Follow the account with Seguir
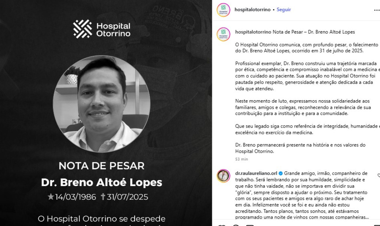Viewport: 380px width, 226px height. 284,10
